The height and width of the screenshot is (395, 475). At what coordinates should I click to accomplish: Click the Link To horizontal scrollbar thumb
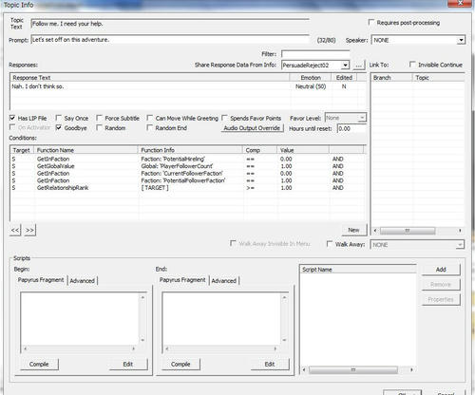[408, 231]
